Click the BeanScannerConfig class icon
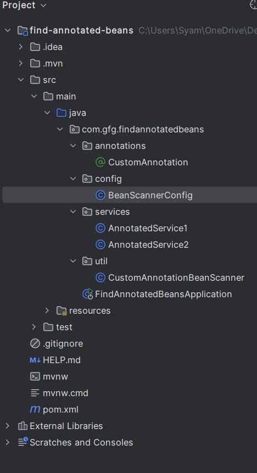The image size is (257, 473). [x=100, y=195]
